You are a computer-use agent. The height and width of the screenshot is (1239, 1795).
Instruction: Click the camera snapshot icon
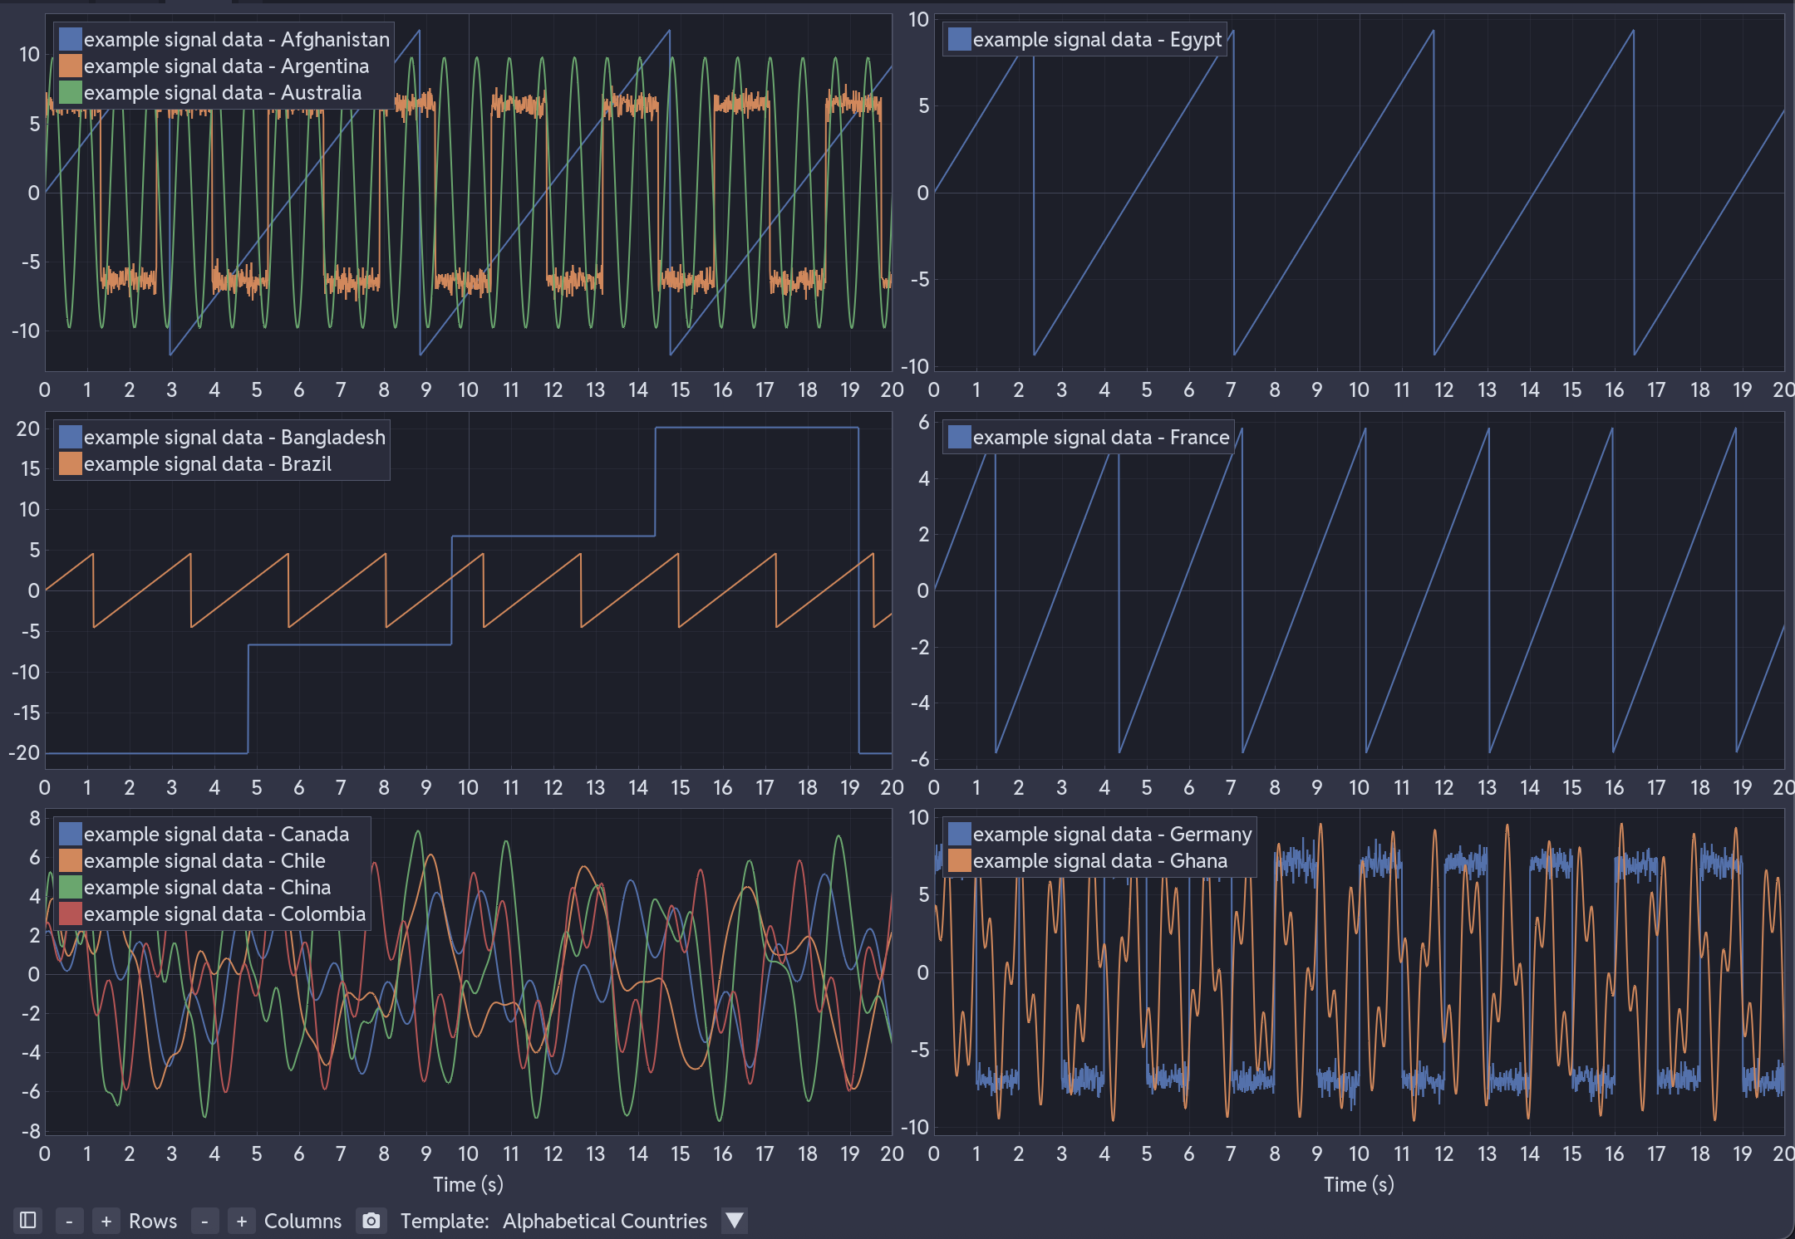[x=371, y=1221]
